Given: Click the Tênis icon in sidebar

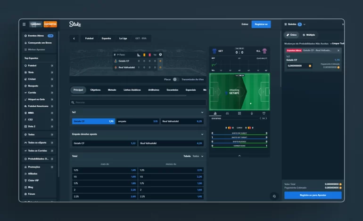Looking at the screenshot, I should [x=25, y=72].
